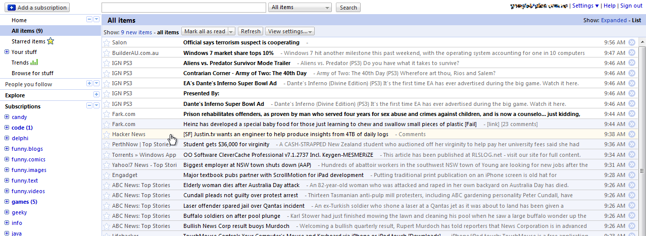Star the Aliens vs. Predator trailer item
The image size is (646, 236).
click(x=107, y=63)
